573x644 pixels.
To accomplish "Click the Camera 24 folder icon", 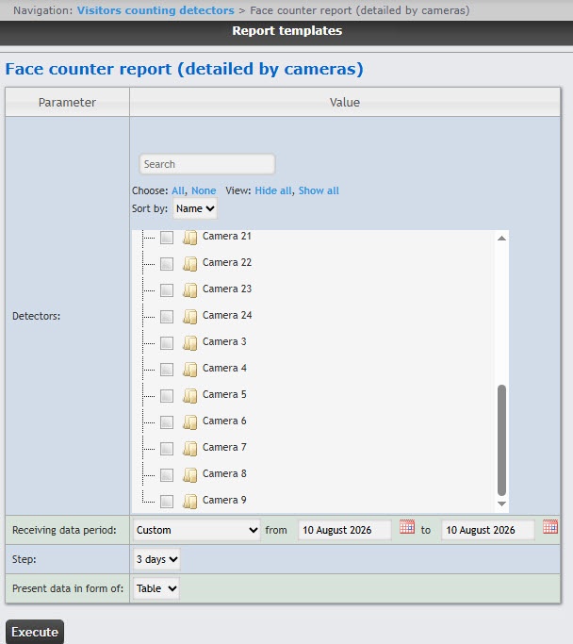I will coord(189,316).
